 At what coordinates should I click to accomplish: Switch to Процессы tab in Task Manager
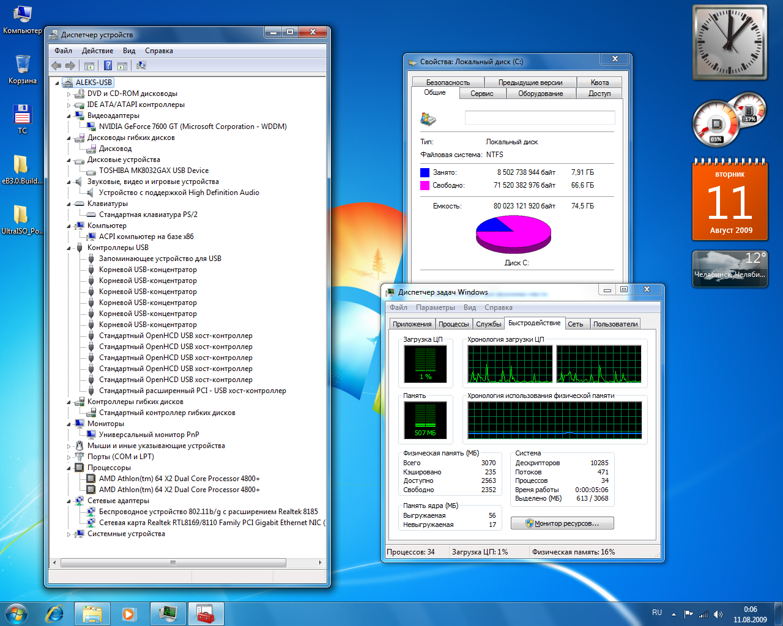454,324
